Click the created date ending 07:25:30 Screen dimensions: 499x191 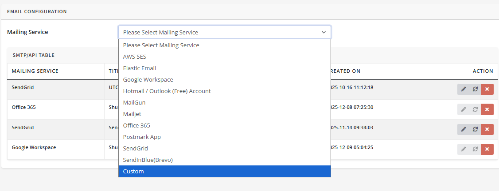pyautogui.click(x=352, y=107)
